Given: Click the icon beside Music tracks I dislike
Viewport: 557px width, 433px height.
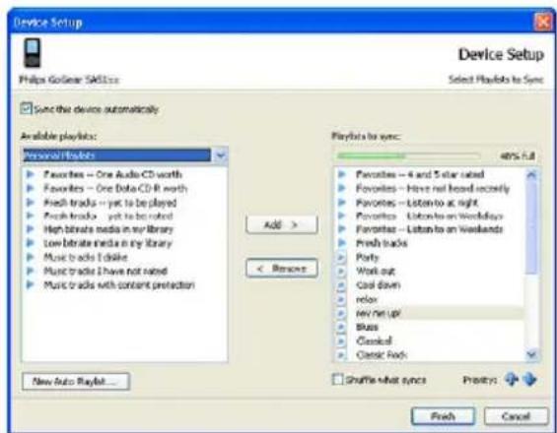Looking at the screenshot, I should coord(31,257).
